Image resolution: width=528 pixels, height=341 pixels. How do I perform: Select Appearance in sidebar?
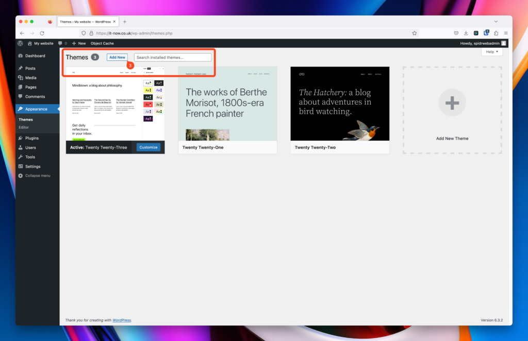pyautogui.click(x=37, y=109)
